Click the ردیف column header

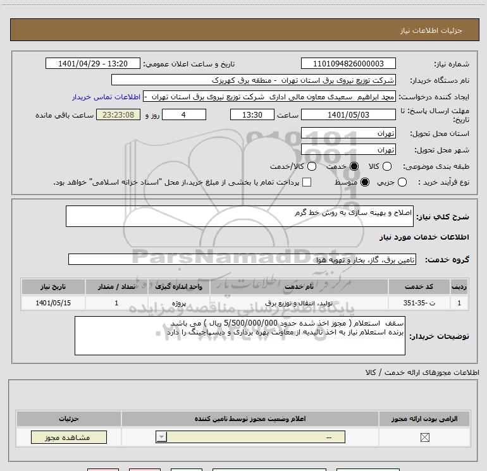pyautogui.click(x=459, y=286)
